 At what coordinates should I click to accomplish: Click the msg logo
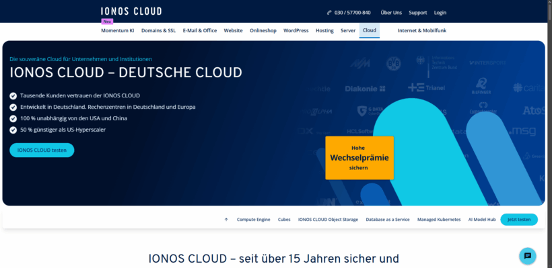(x=522, y=132)
